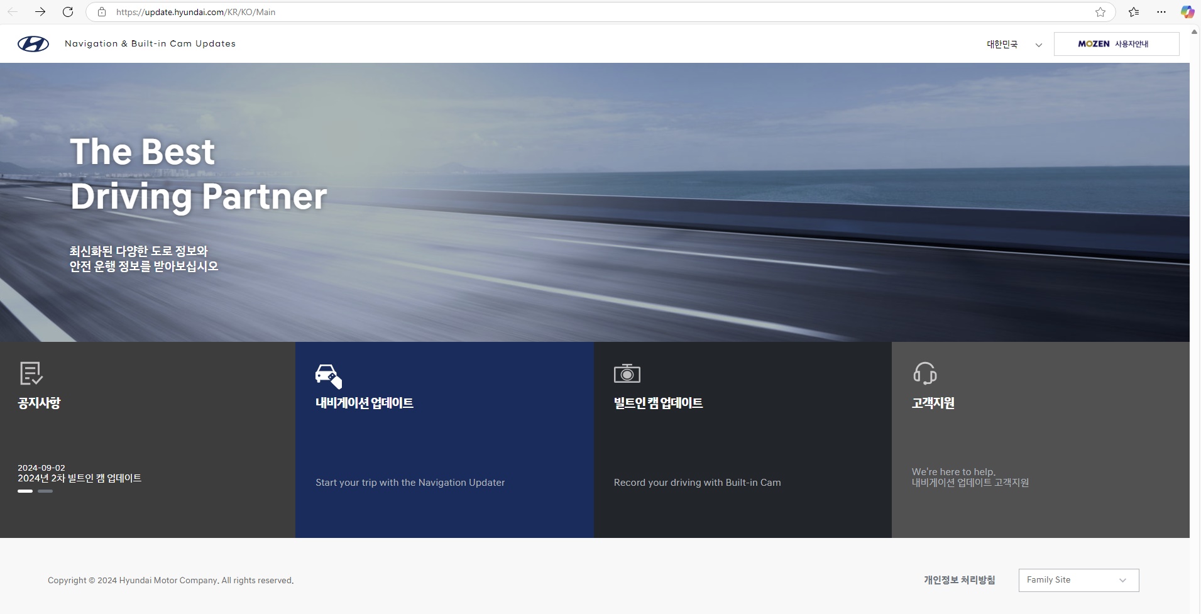
Task: Open browser settings and more menu
Action: 1161,12
